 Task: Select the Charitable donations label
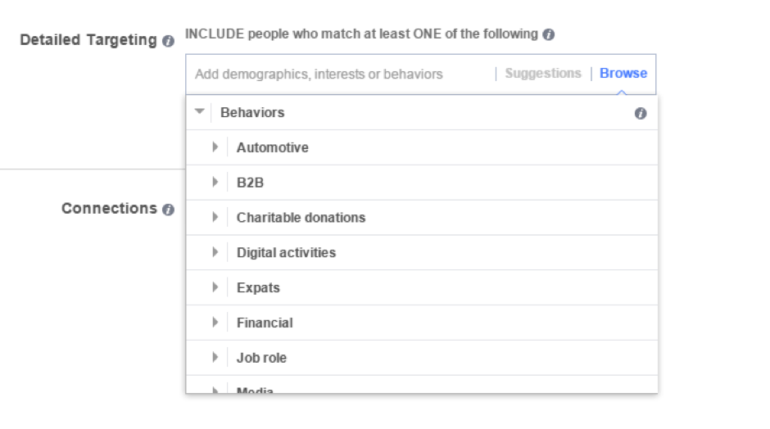click(x=301, y=218)
